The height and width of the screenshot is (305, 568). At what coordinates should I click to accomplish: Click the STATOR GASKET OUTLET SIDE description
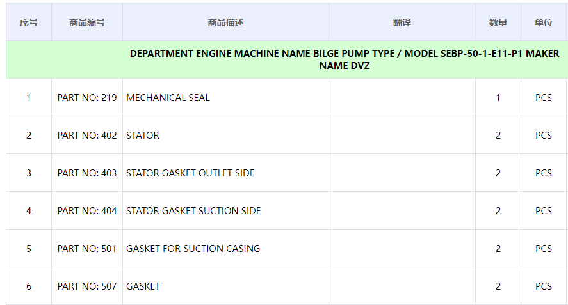190,173
